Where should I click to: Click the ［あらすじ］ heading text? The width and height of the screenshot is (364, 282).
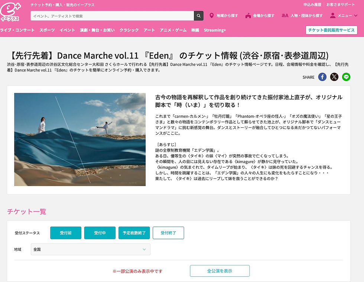click(167, 145)
